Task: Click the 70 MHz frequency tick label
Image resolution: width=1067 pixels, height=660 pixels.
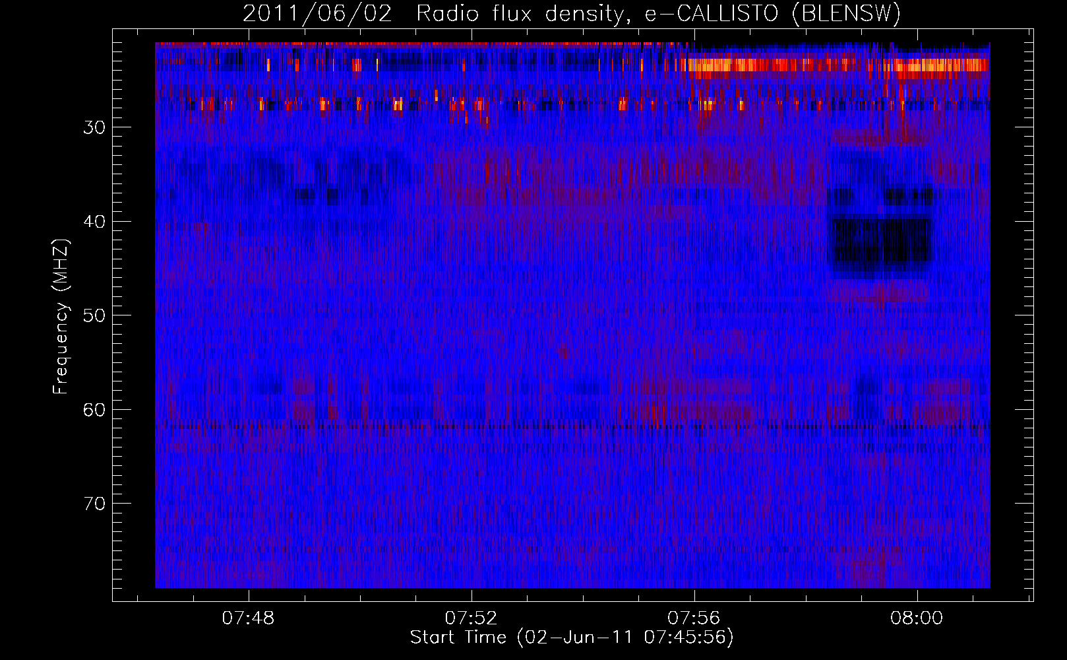Action: tap(94, 504)
